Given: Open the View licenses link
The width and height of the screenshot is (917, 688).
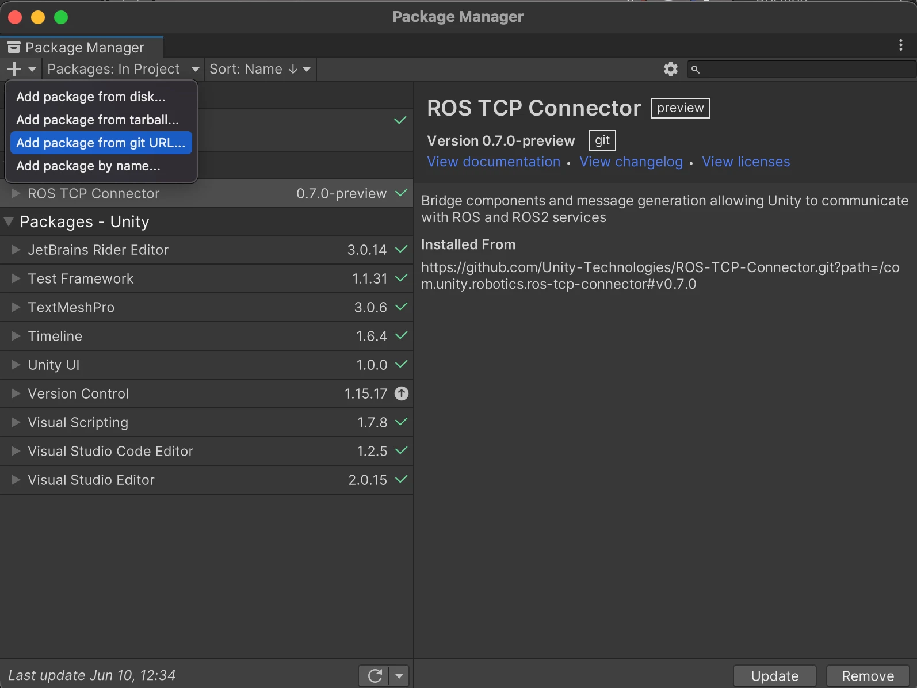Looking at the screenshot, I should click(x=746, y=162).
